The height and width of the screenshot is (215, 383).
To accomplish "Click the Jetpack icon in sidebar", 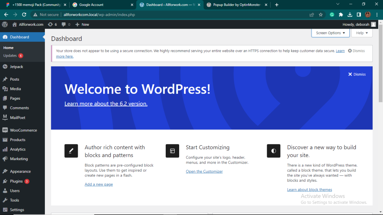I will [x=5, y=66].
